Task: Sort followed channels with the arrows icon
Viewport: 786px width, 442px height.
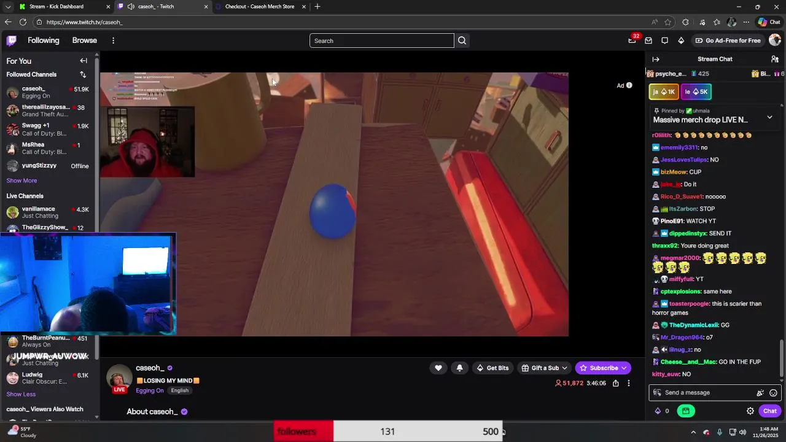Action: (83, 74)
